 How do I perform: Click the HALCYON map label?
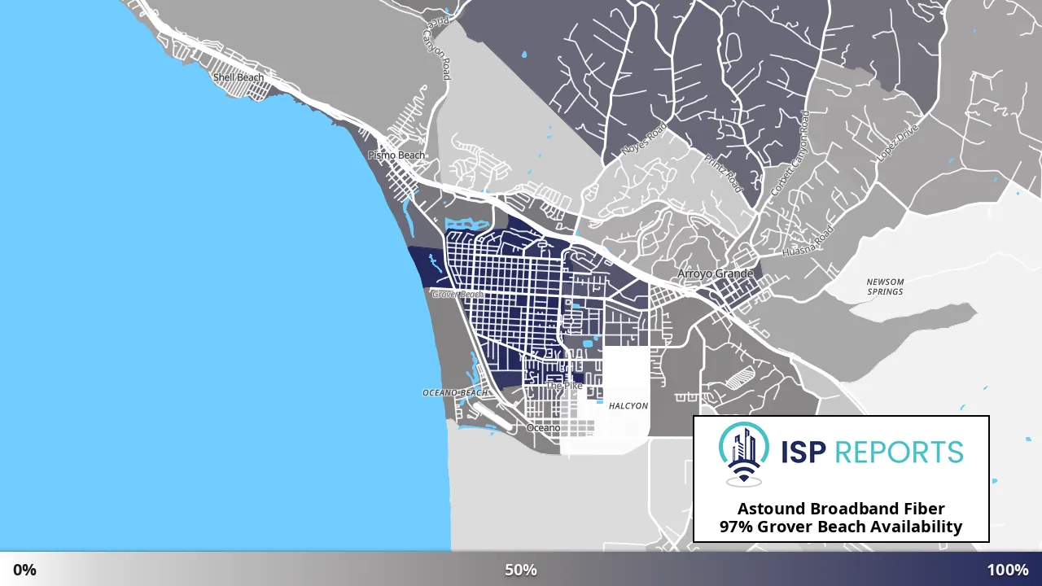click(628, 406)
